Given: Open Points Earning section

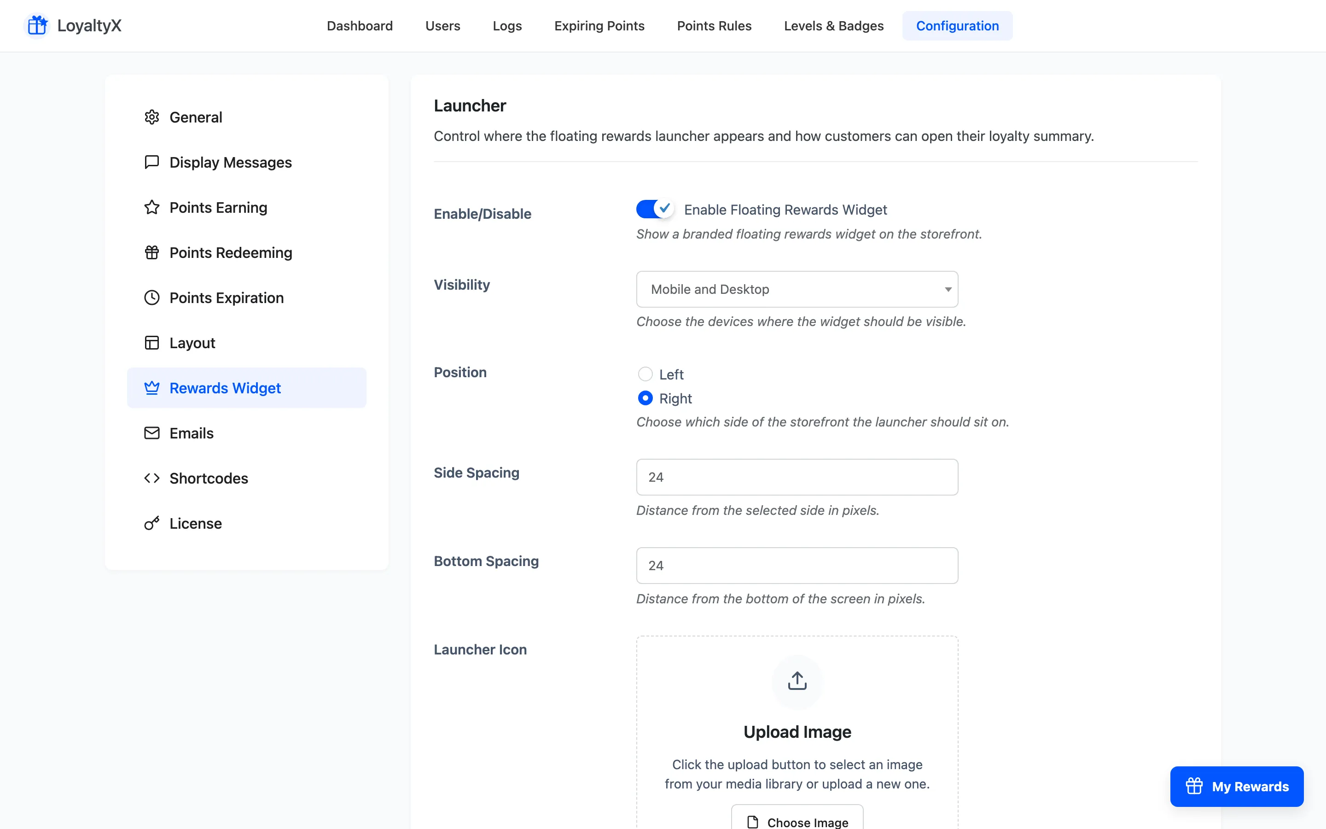Looking at the screenshot, I should tap(247, 207).
